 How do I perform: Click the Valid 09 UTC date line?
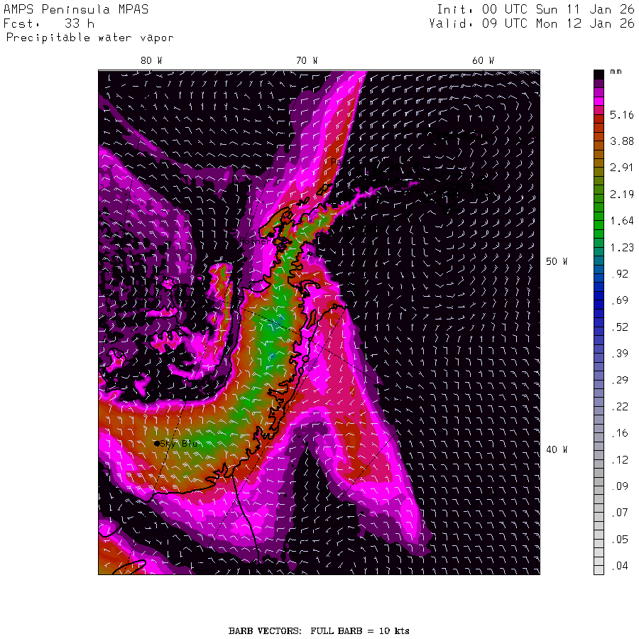coord(532,23)
